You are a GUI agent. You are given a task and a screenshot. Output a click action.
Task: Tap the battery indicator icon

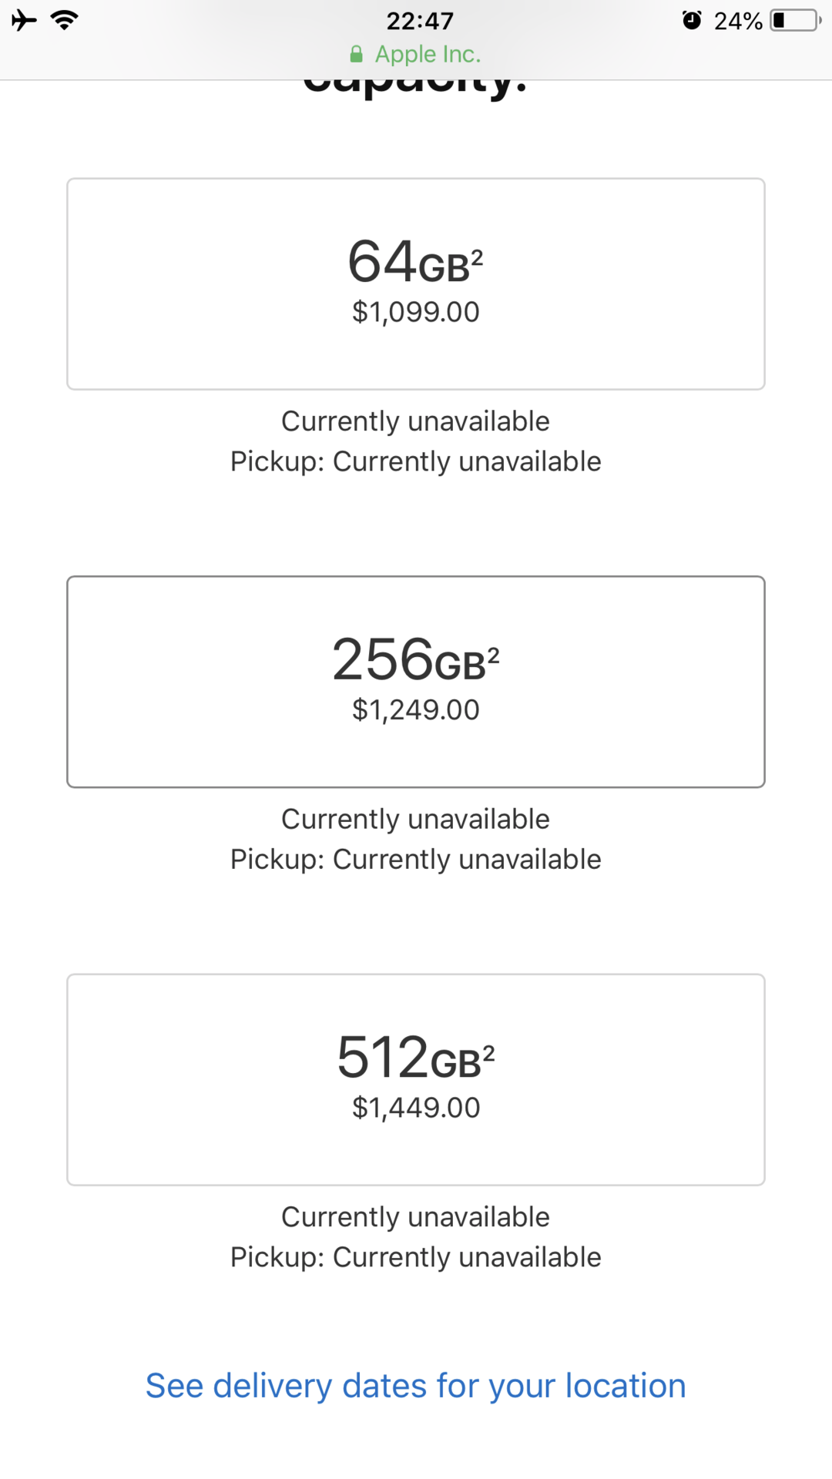coord(796,20)
